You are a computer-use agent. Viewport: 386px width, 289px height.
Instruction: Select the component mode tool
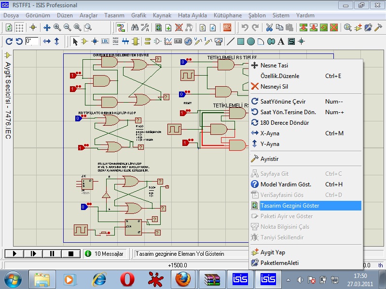coord(85,41)
